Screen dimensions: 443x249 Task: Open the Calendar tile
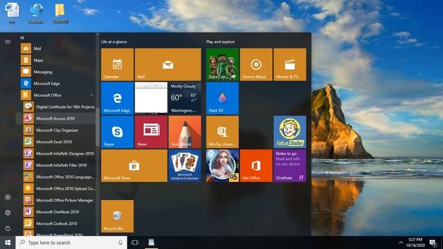click(x=117, y=64)
